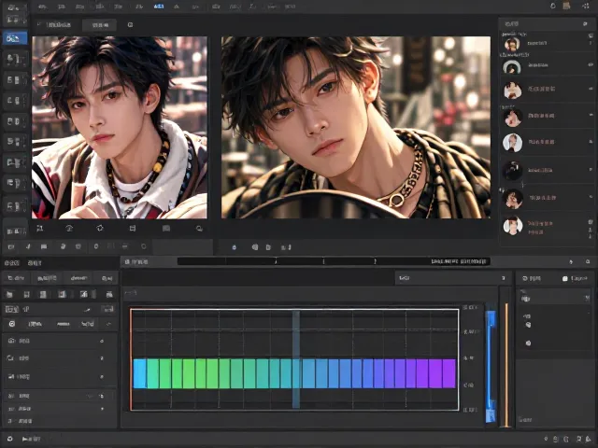Viewport: 598px width, 448px height.
Task: Click the rotate arrows icon below the left preview
Action: (100, 228)
